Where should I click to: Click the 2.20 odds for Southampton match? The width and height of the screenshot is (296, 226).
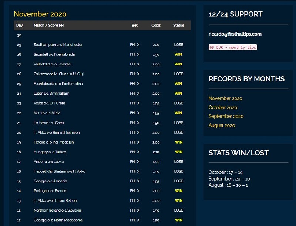coord(156,45)
